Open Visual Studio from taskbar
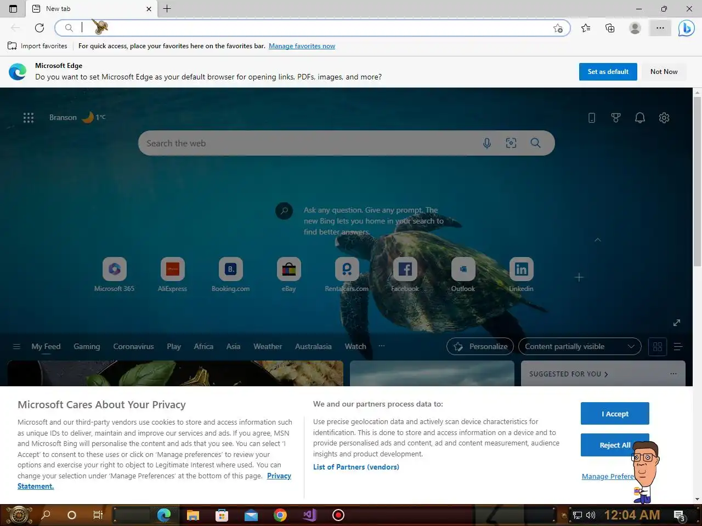This screenshot has width=702, height=526. 309,515
